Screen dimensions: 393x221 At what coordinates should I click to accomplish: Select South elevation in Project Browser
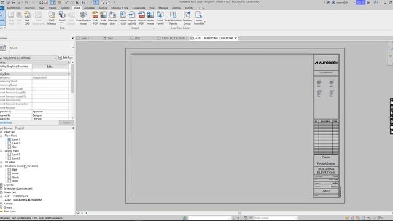pos(15,177)
